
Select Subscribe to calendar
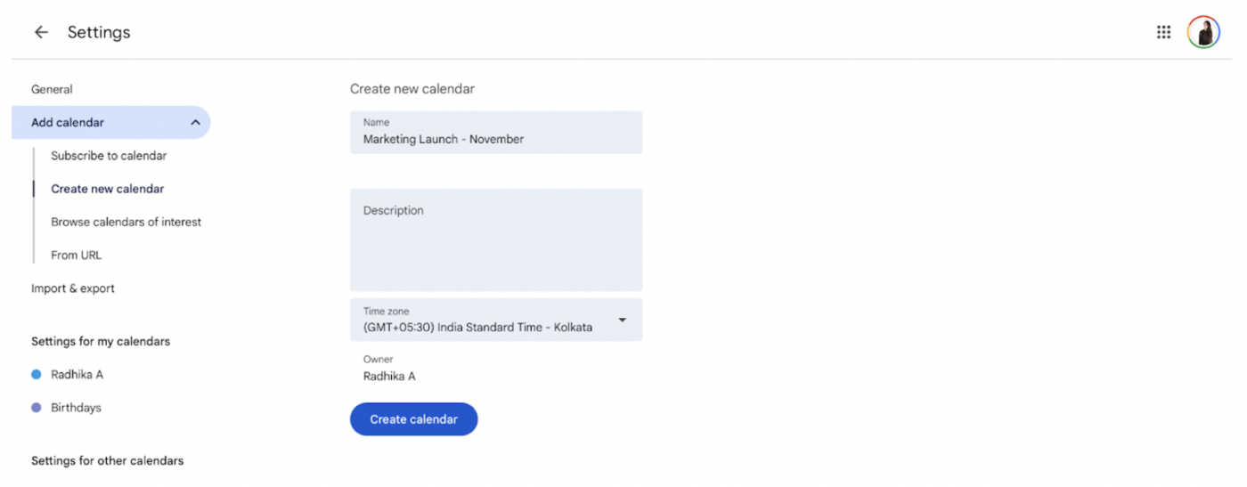click(109, 156)
